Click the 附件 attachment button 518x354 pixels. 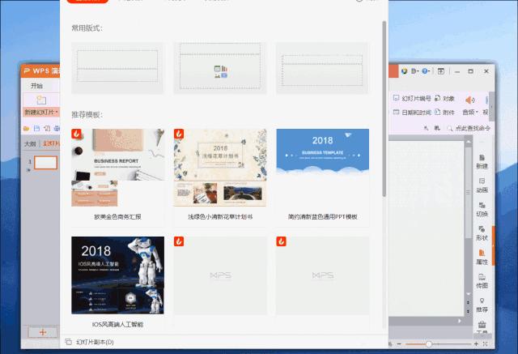click(x=444, y=113)
